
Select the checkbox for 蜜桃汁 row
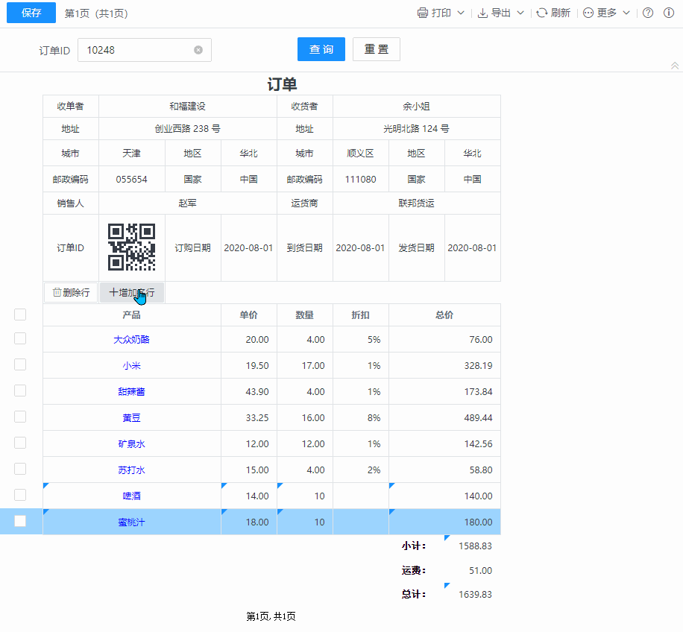point(20,521)
